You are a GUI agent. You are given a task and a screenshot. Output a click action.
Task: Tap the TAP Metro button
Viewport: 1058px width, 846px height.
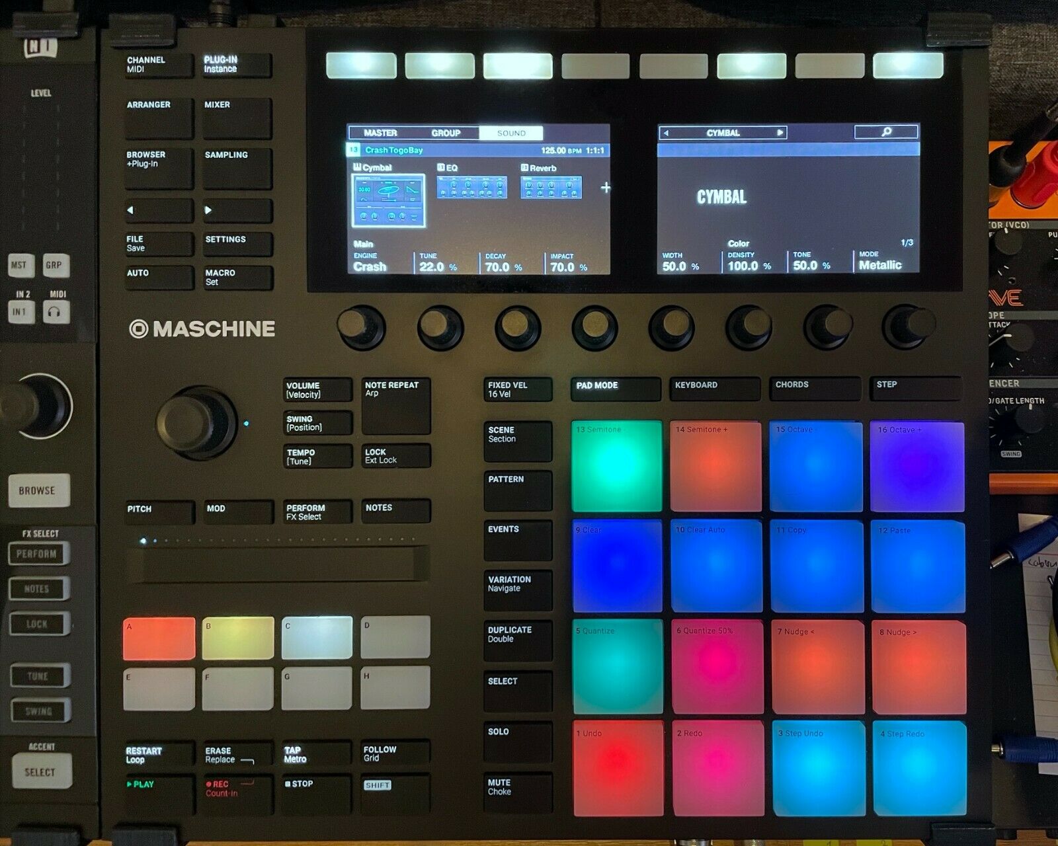[316, 754]
